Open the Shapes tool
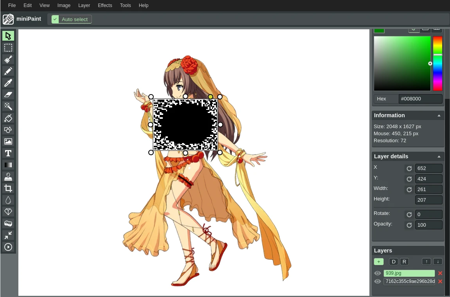 (x=8, y=130)
